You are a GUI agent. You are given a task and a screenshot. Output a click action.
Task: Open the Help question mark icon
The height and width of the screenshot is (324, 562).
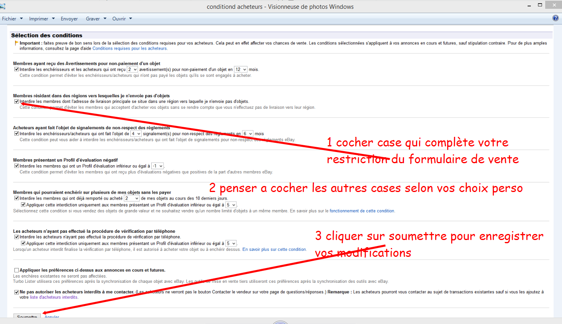click(555, 18)
